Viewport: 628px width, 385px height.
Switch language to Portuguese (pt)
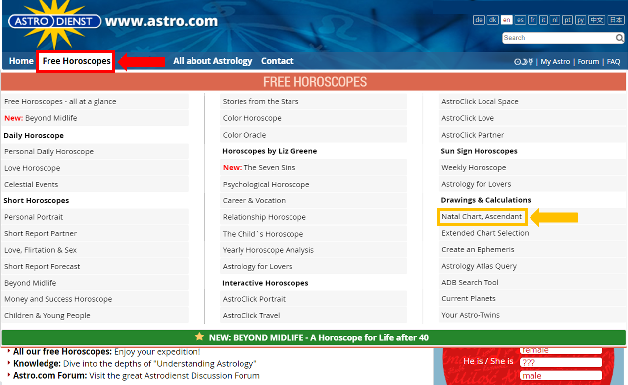pos(568,20)
